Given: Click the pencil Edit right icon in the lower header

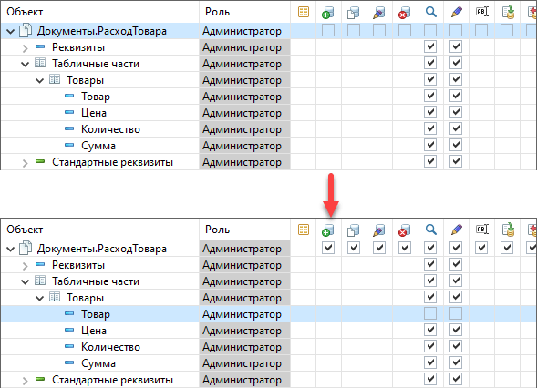Looking at the screenshot, I should (x=456, y=230).
